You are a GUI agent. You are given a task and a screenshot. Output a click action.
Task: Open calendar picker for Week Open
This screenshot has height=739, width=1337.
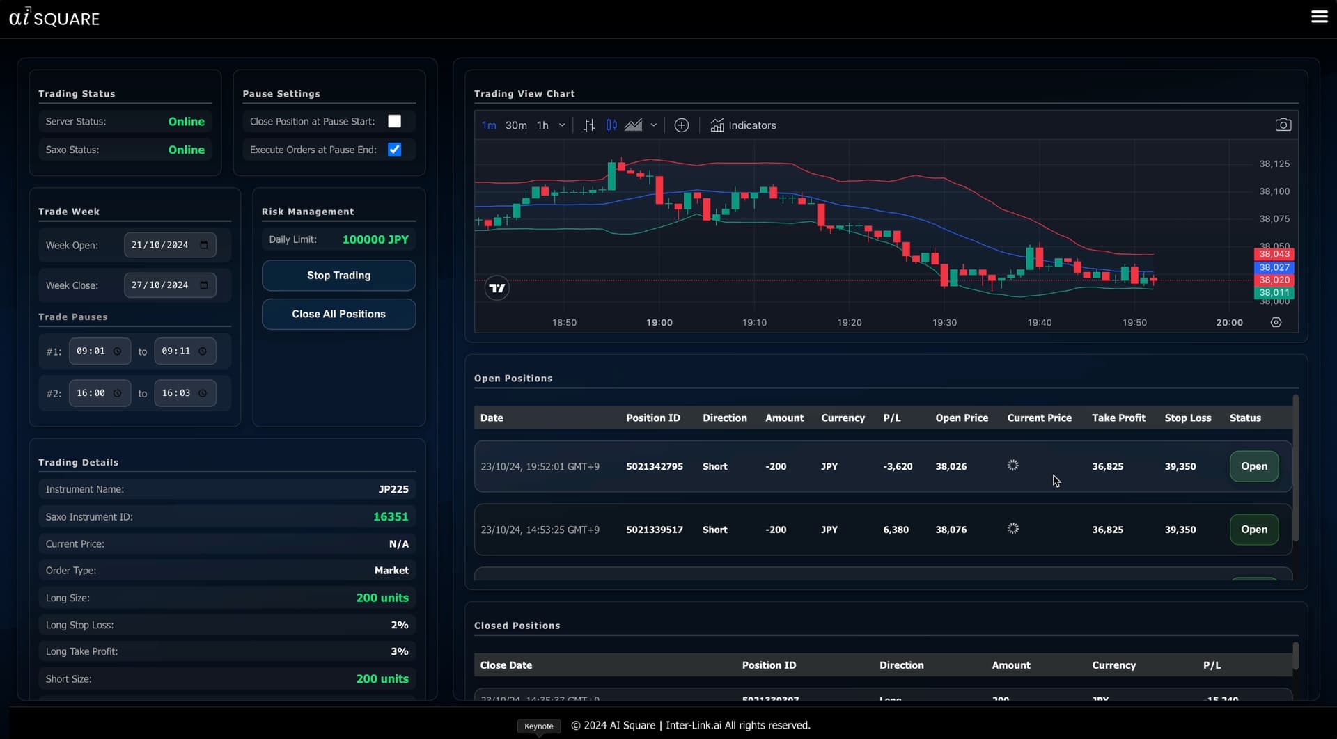pos(204,245)
